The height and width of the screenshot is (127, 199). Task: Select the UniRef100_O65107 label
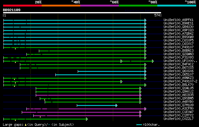point(178,75)
